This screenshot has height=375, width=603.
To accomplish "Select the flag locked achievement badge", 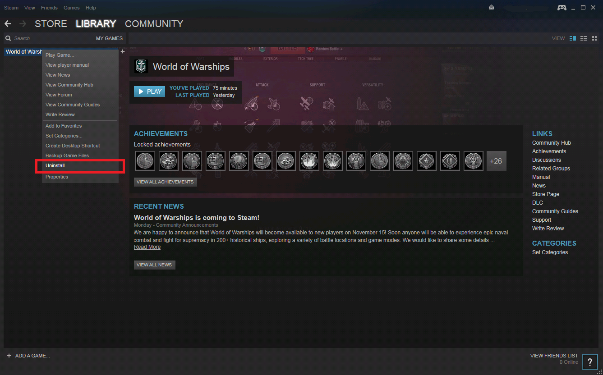I will tap(239, 161).
